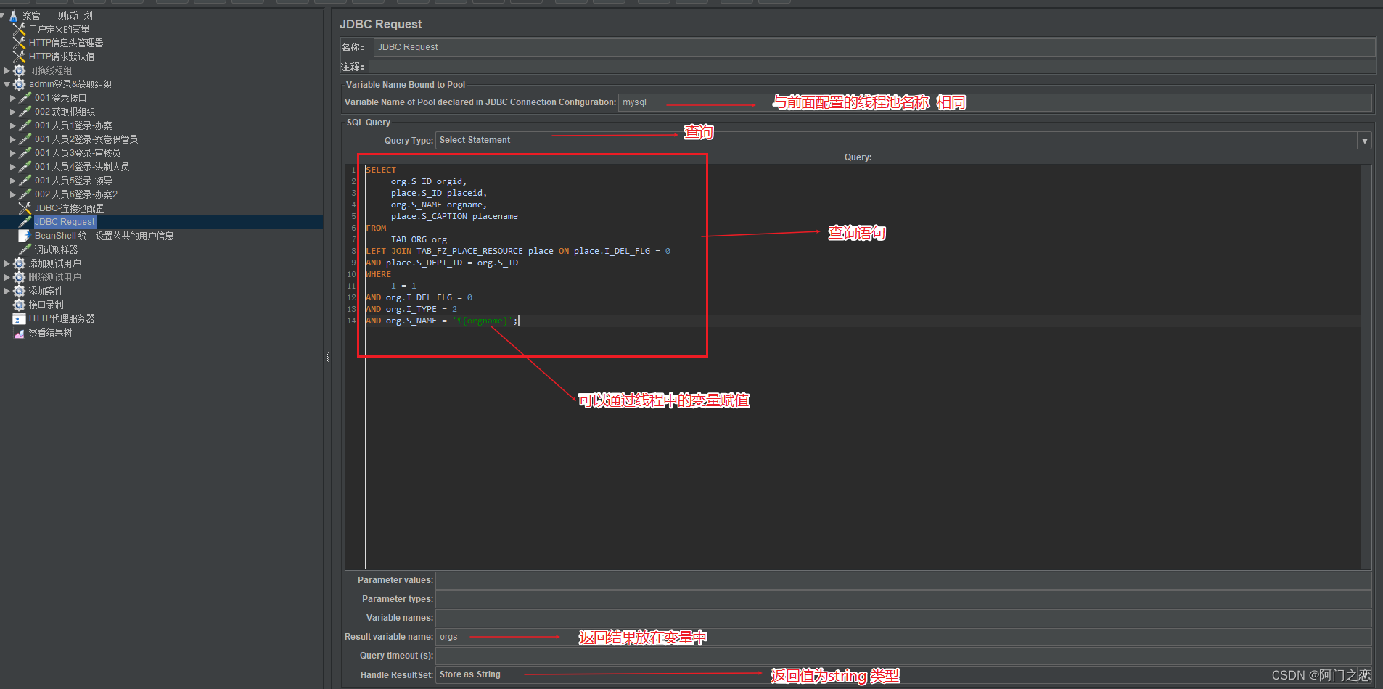Click the pool variable name field with mysql

coord(995,102)
